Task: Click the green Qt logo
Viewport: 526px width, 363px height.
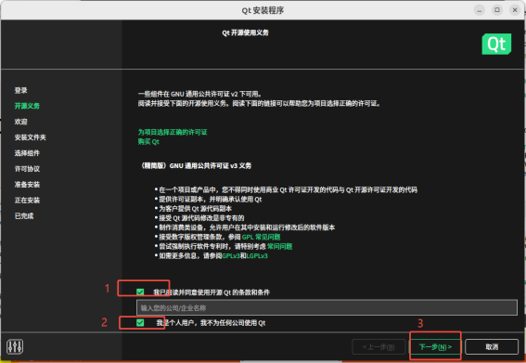Action: pos(496,44)
